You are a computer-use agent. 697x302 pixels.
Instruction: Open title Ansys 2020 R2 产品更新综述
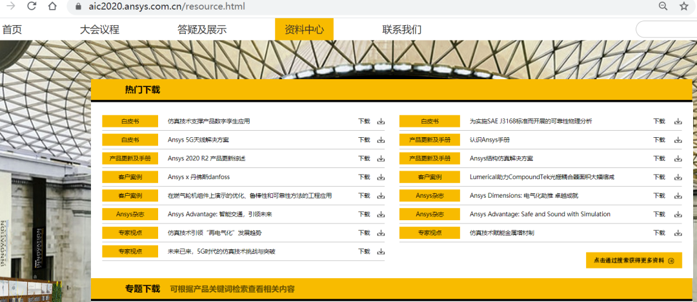pyautogui.click(x=207, y=158)
